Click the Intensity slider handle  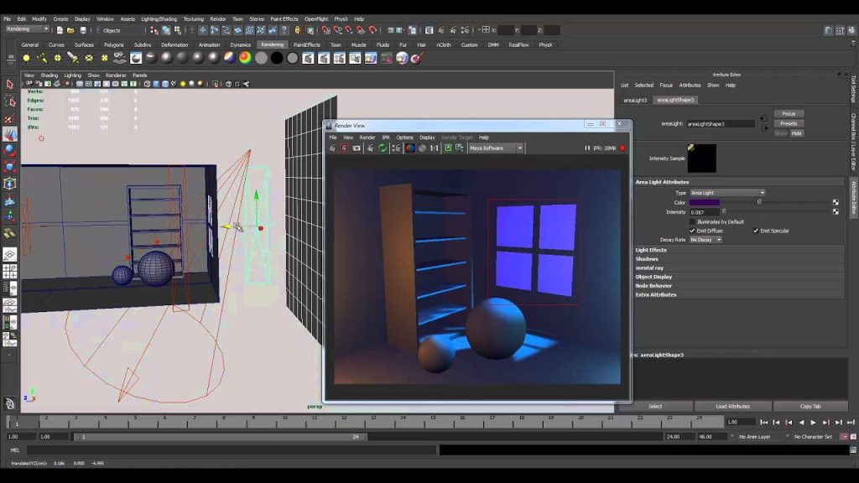[x=724, y=211]
